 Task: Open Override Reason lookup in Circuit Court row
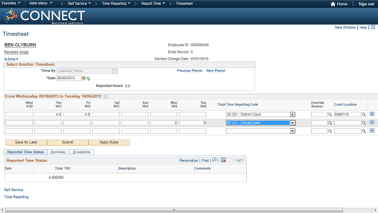(x=330, y=123)
